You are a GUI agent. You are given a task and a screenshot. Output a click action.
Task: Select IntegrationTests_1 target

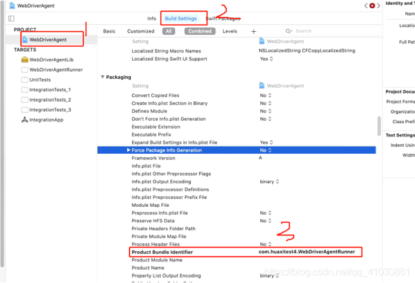coord(50,90)
